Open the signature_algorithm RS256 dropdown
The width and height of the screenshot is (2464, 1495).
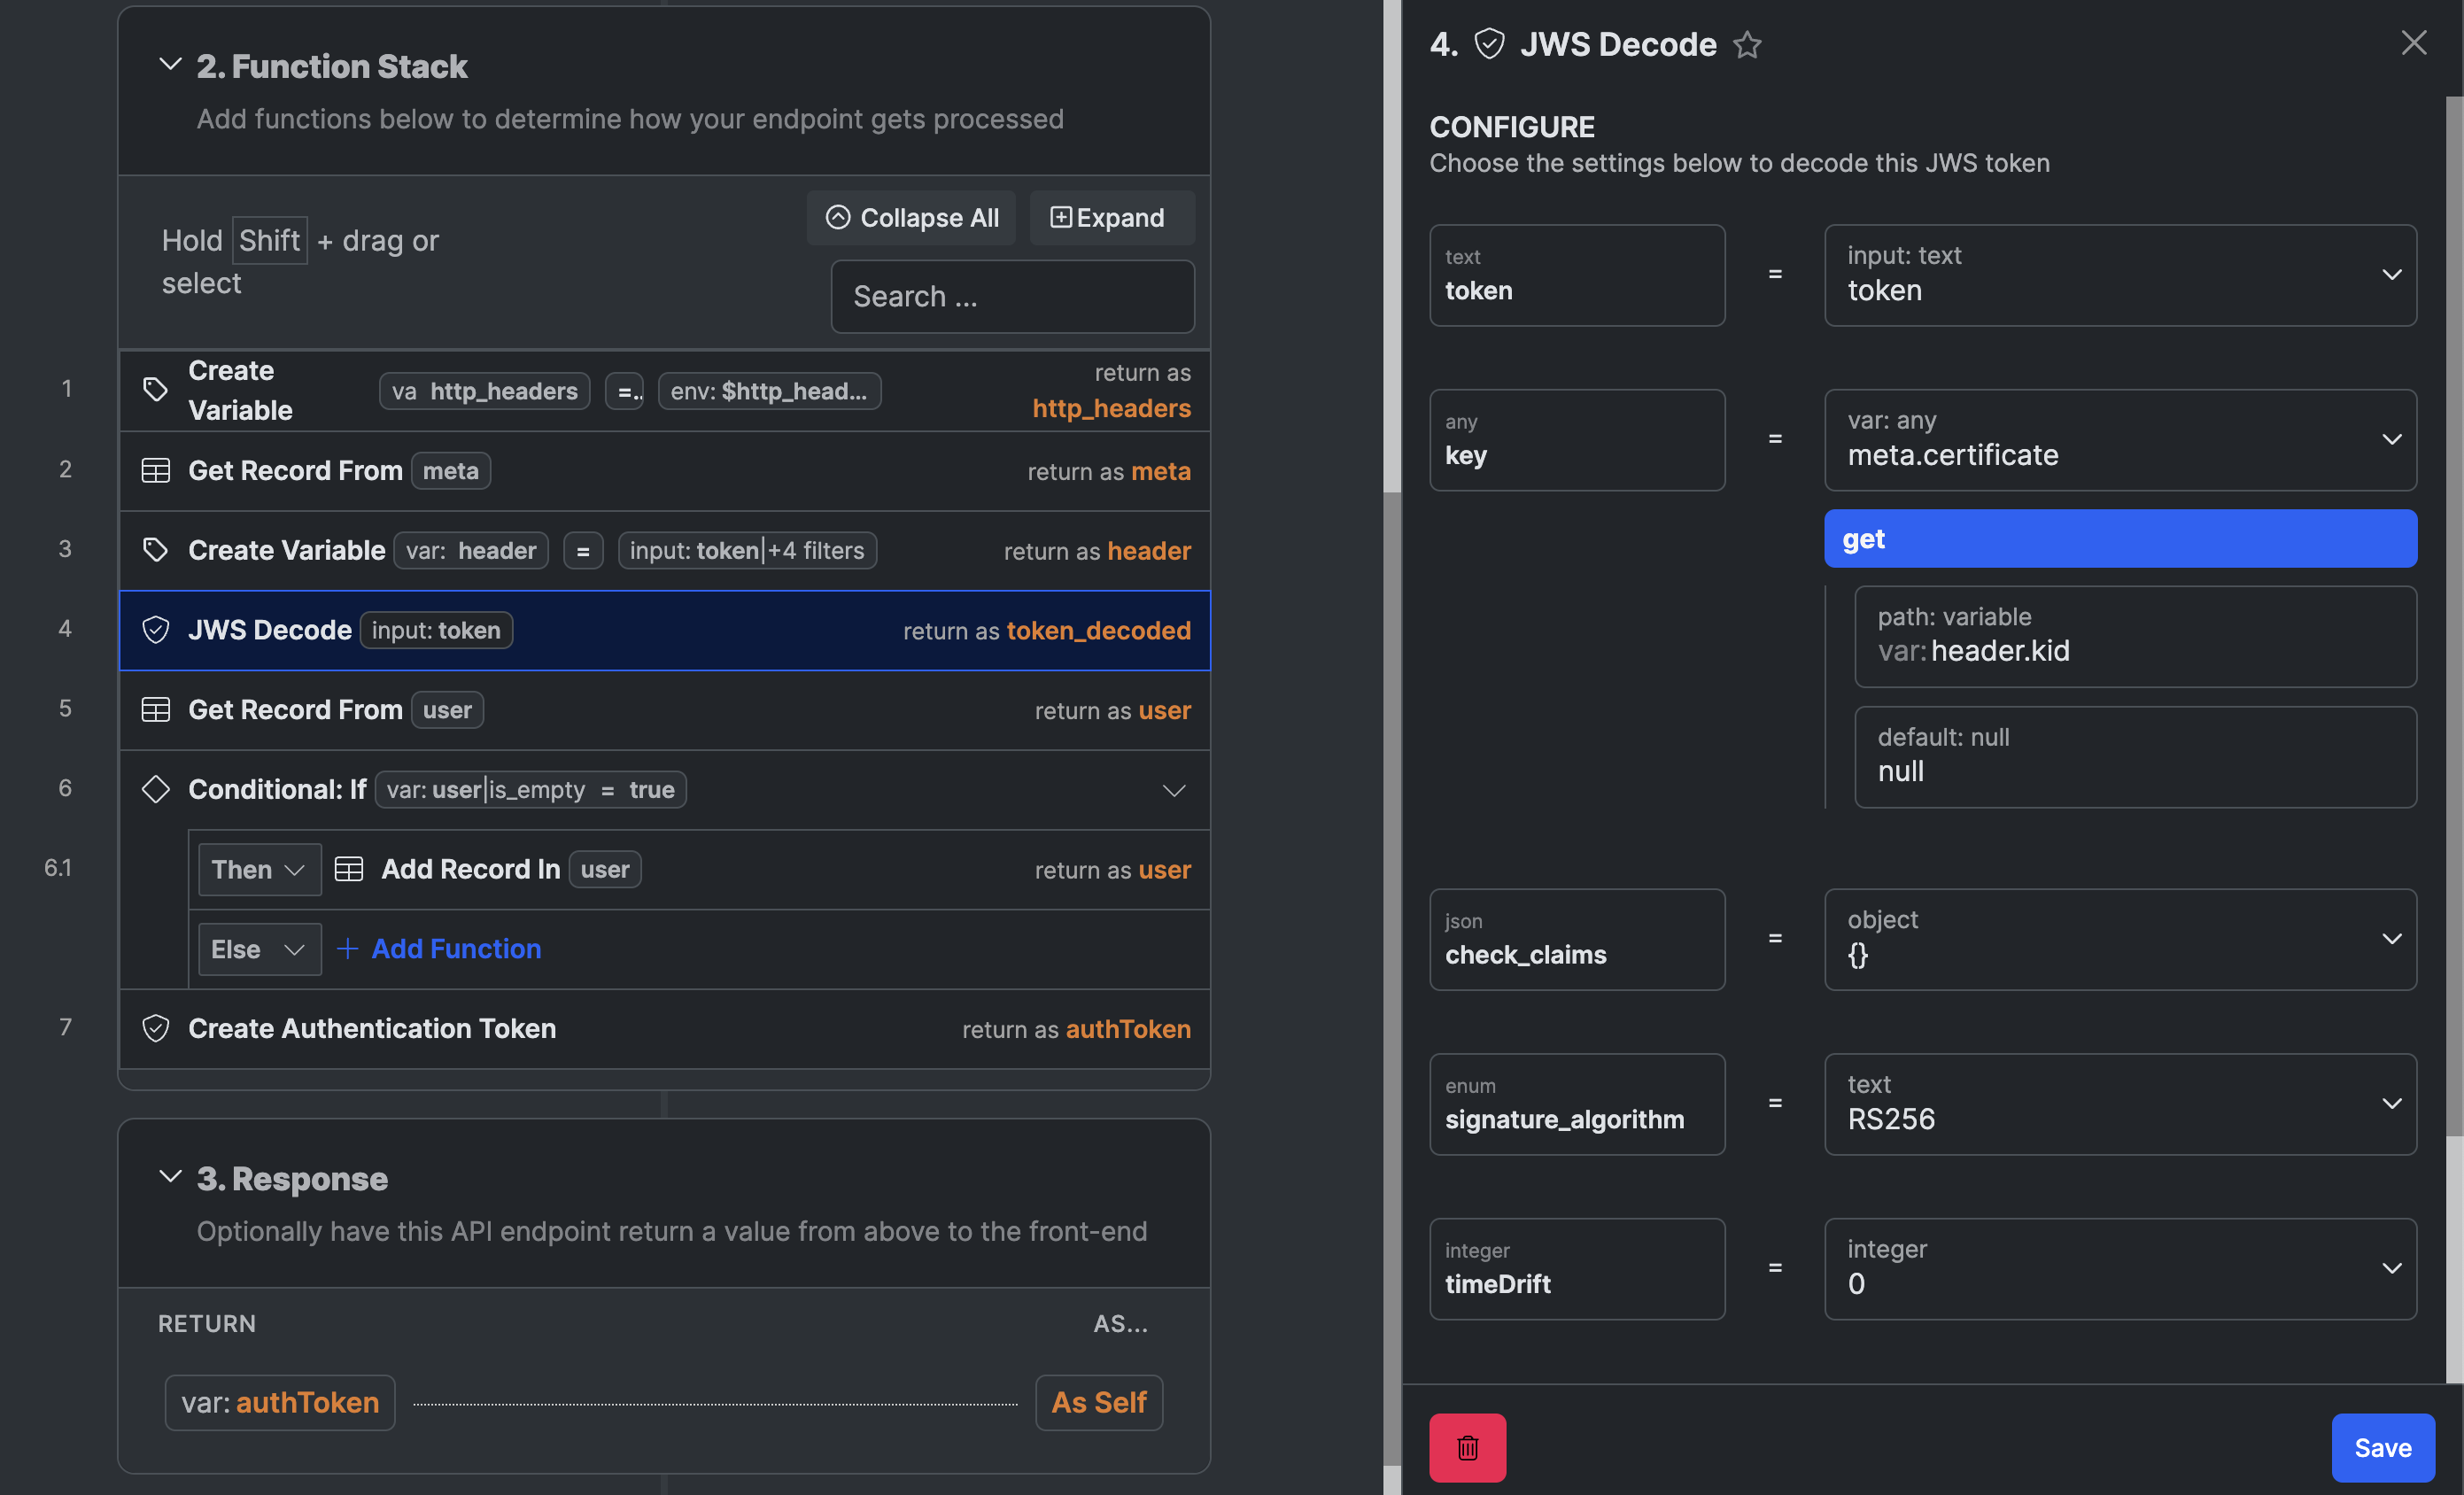[x=2120, y=1104]
